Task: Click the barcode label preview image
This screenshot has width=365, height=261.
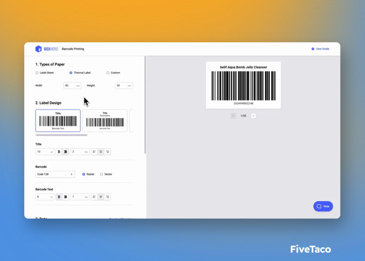Action: pyautogui.click(x=243, y=85)
